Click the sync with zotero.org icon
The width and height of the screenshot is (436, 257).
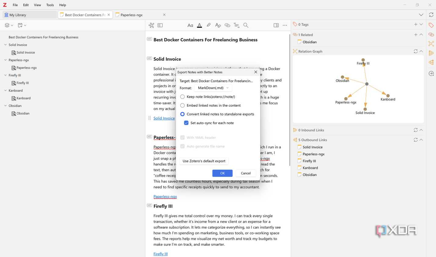coord(431,15)
